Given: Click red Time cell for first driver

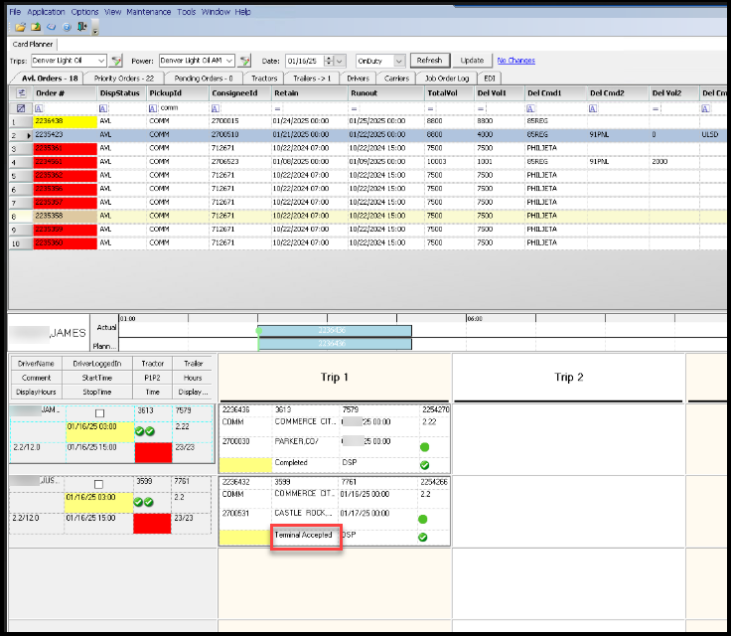Looking at the screenshot, I should click(153, 452).
